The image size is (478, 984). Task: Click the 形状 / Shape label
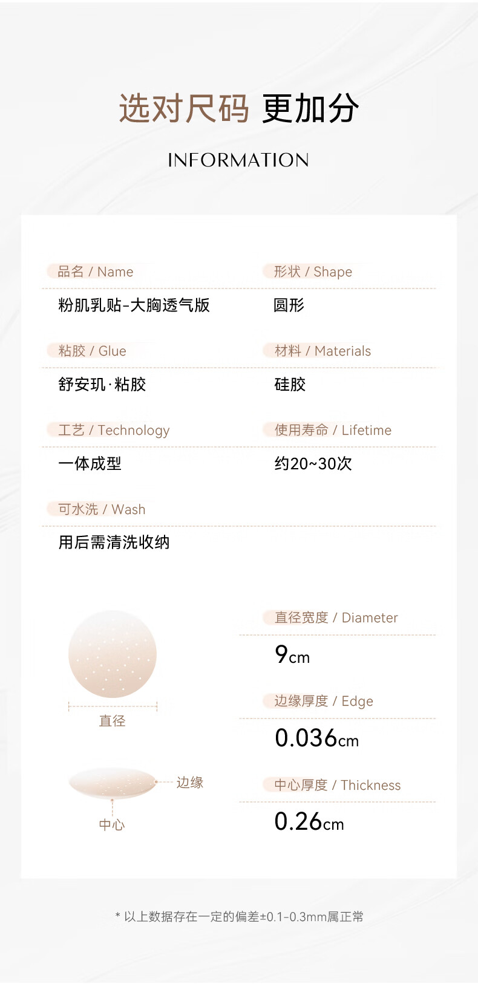click(x=313, y=272)
